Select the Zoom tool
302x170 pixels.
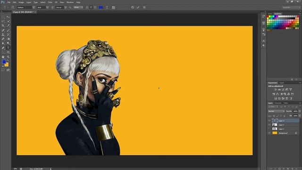coord(8,57)
